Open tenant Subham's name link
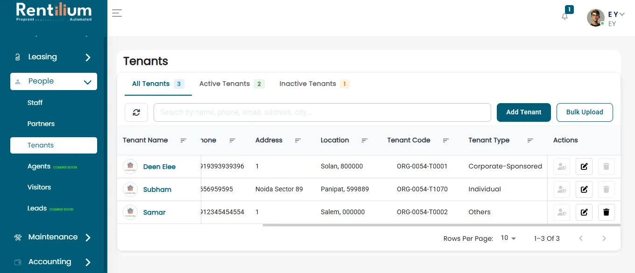The height and width of the screenshot is (273, 635). coord(157,189)
